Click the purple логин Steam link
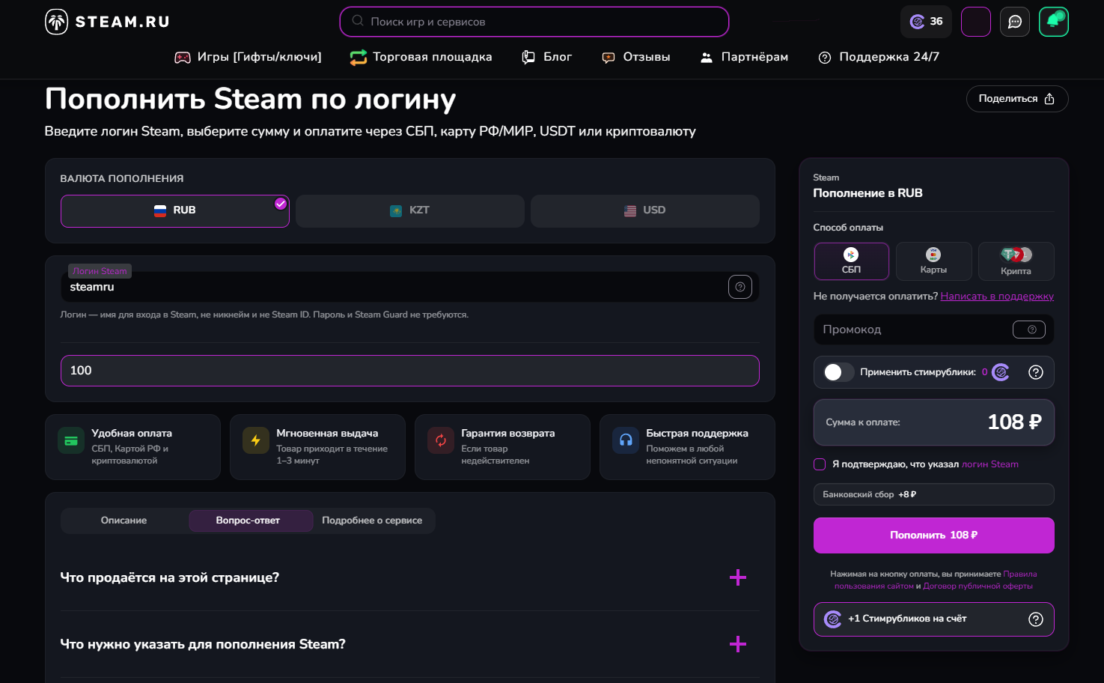 click(990, 464)
